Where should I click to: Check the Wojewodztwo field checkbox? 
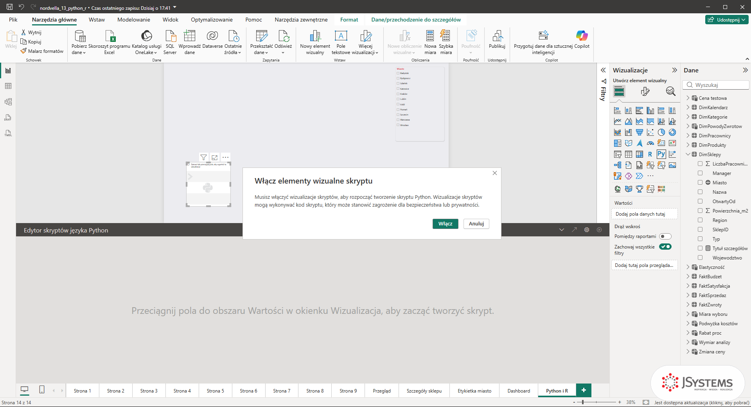[x=700, y=258]
